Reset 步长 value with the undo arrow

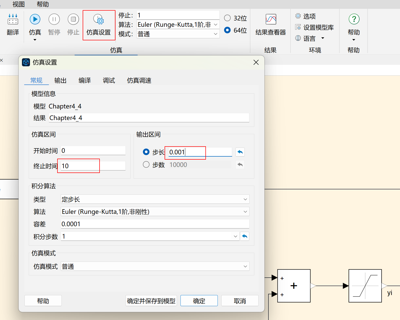[240, 152]
